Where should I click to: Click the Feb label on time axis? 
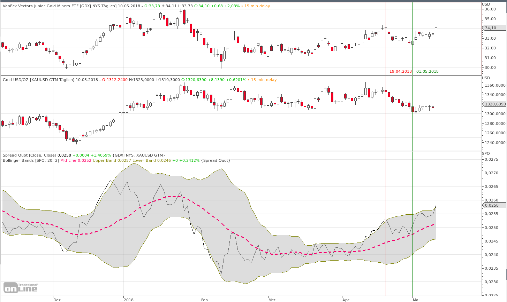pyautogui.click(x=204, y=300)
